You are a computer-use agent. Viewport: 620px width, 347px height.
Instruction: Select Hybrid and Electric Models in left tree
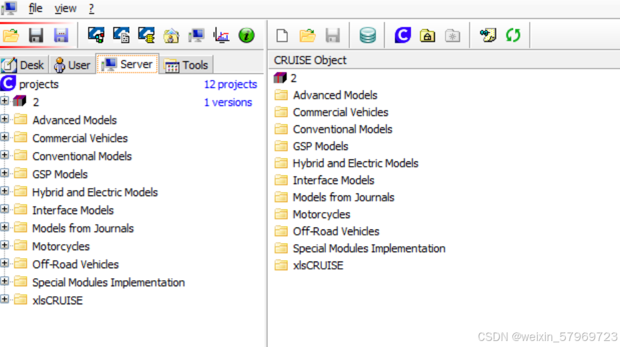[x=95, y=192]
